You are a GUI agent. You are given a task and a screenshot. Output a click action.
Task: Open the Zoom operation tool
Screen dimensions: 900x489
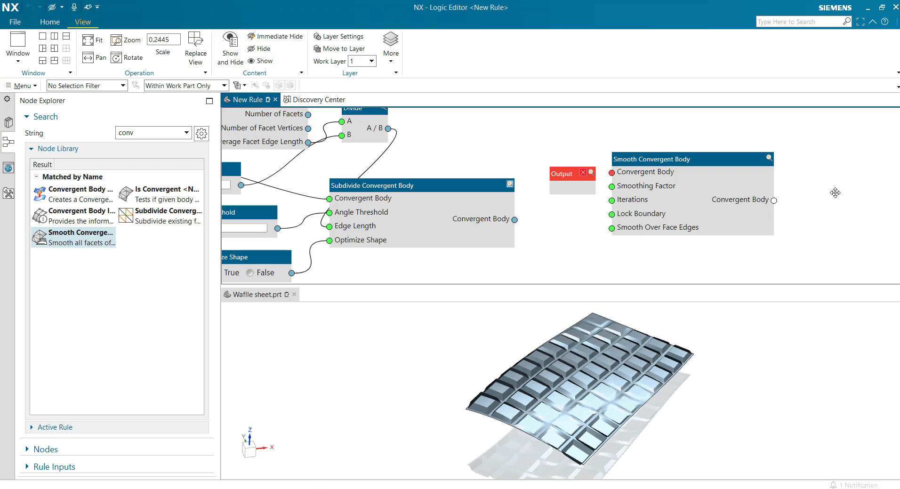tap(126, 40)
